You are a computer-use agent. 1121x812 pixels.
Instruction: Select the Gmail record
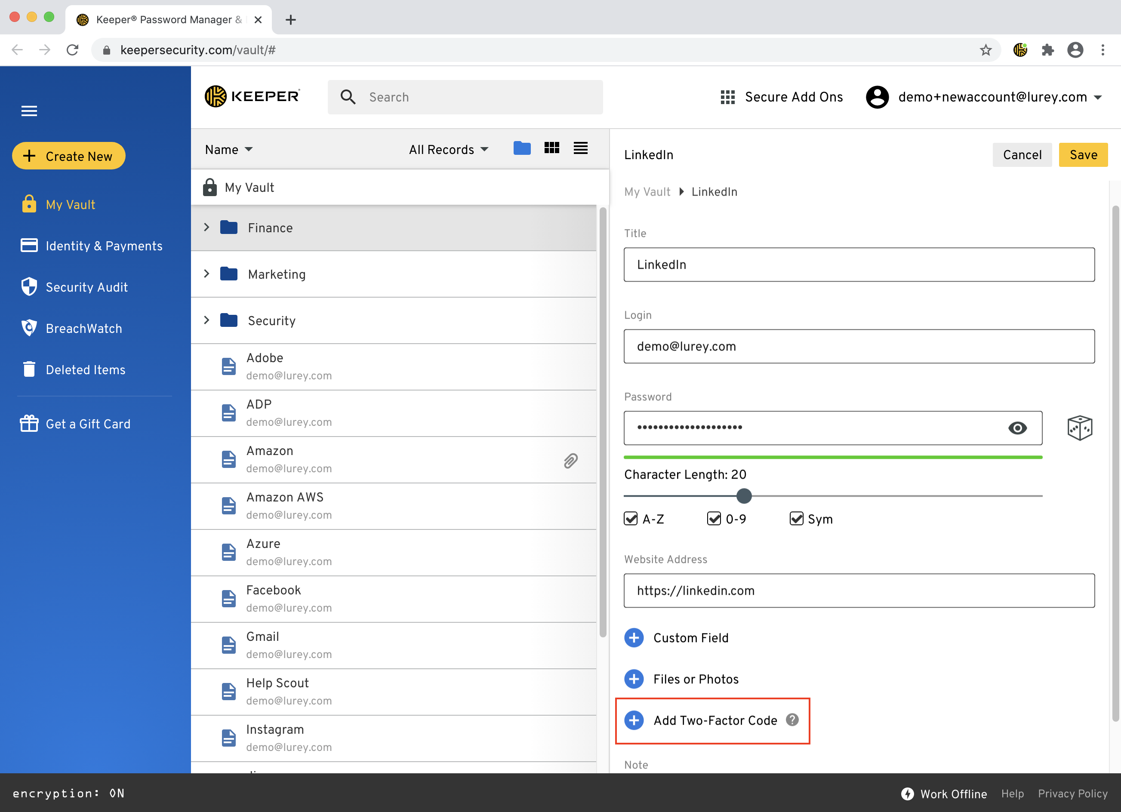point(394,645)
